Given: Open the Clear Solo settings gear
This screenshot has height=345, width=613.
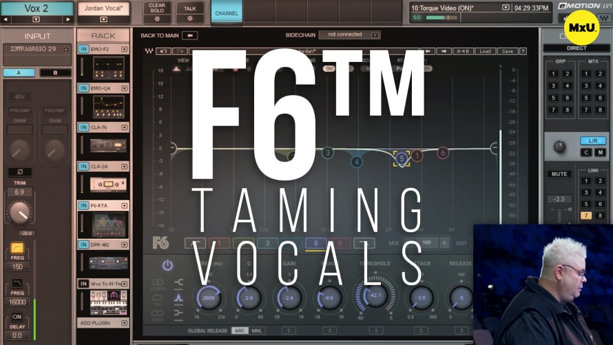Looking at the screenshot, I should pyautogui.click(x=157, y=19).
